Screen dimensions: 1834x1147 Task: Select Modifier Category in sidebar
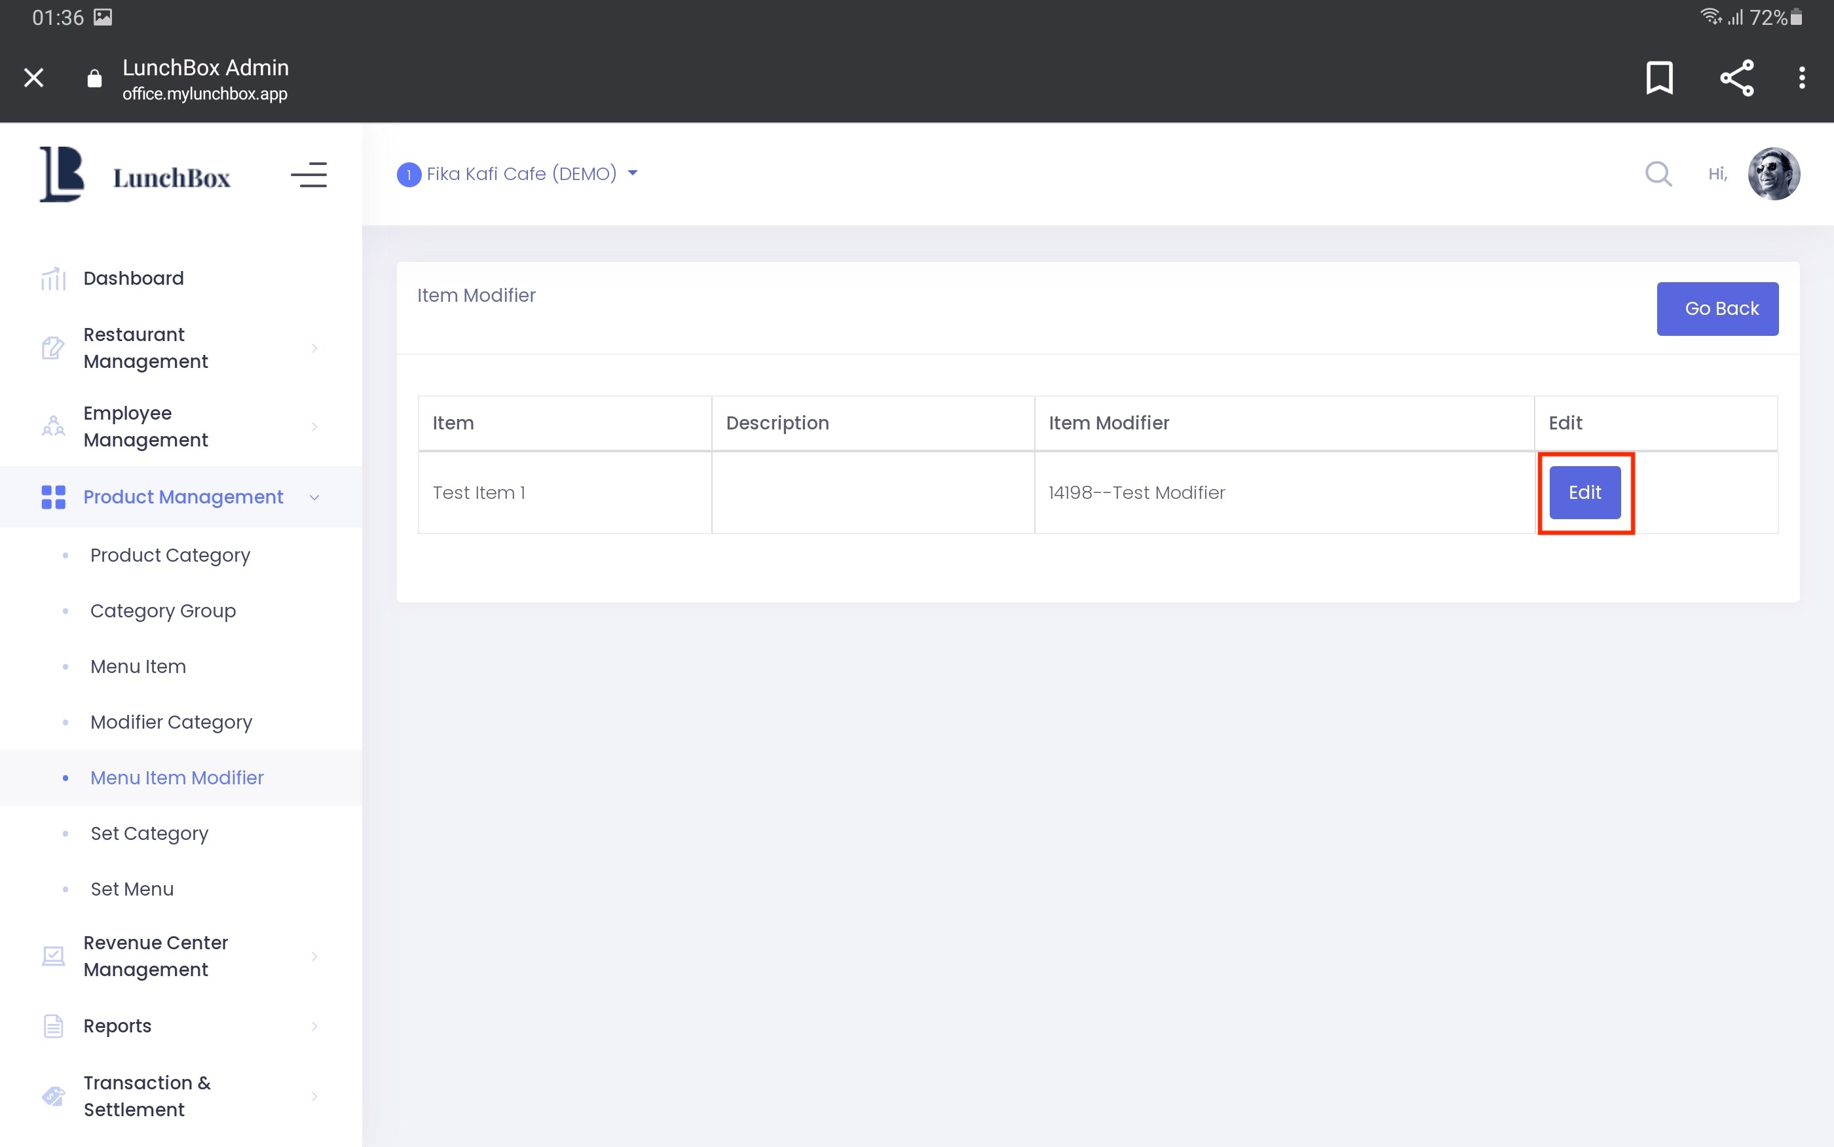pyautogui.click(x=171, y=721)
